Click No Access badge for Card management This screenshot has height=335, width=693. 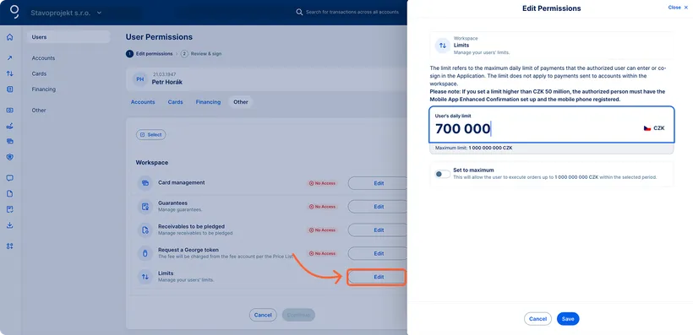coord(322,183)
